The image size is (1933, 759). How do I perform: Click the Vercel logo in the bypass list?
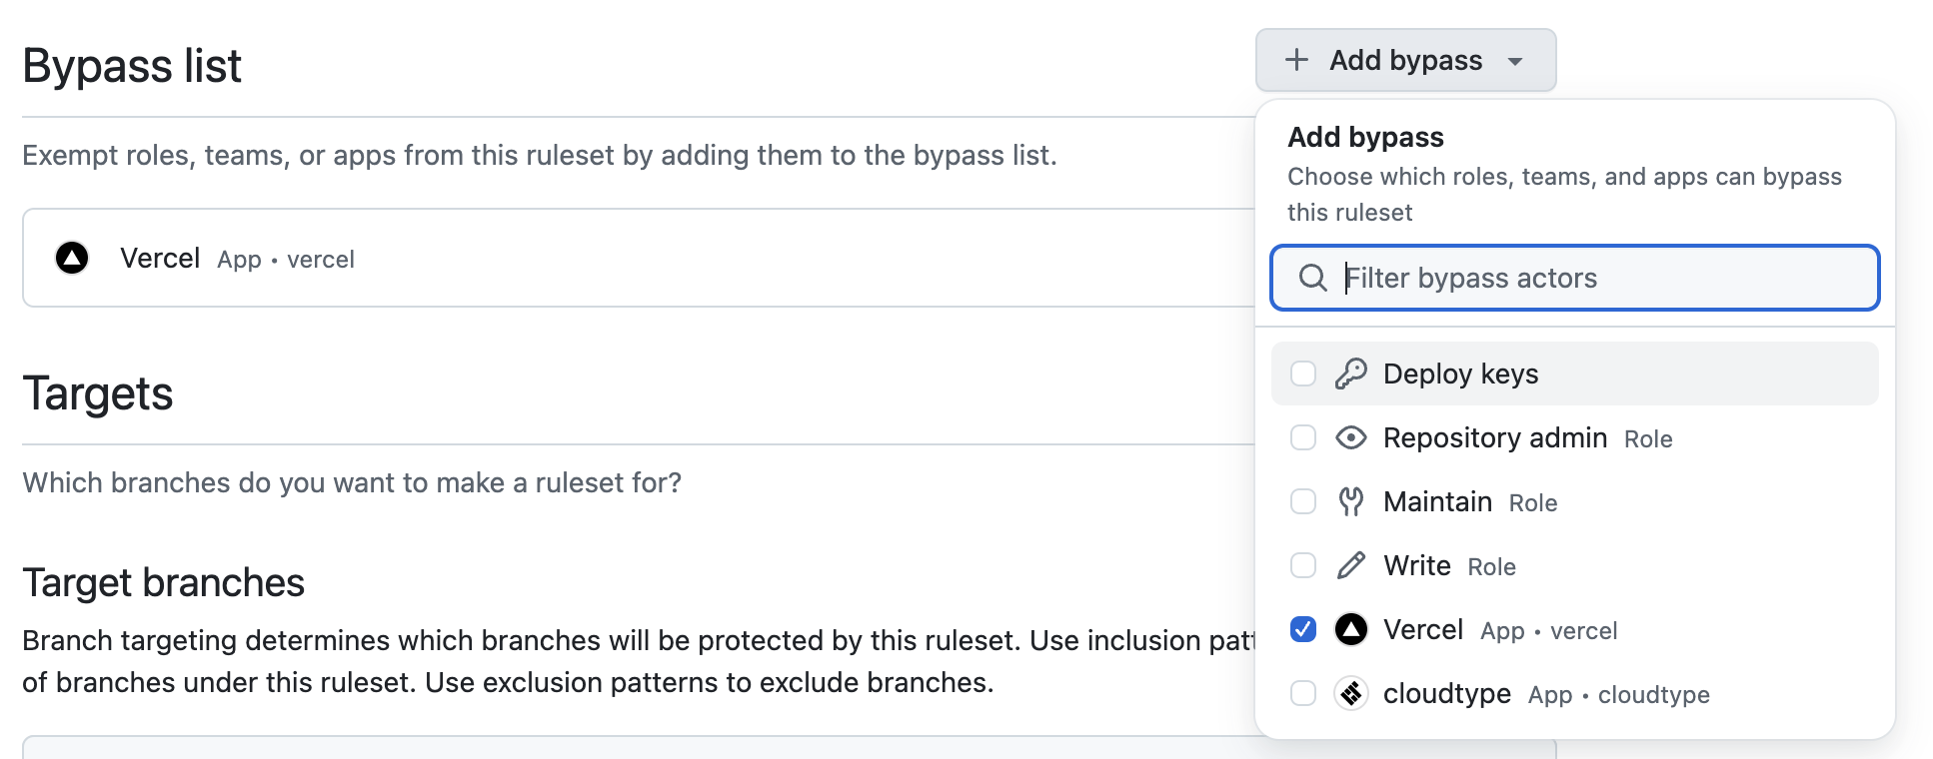coord(71,258)
